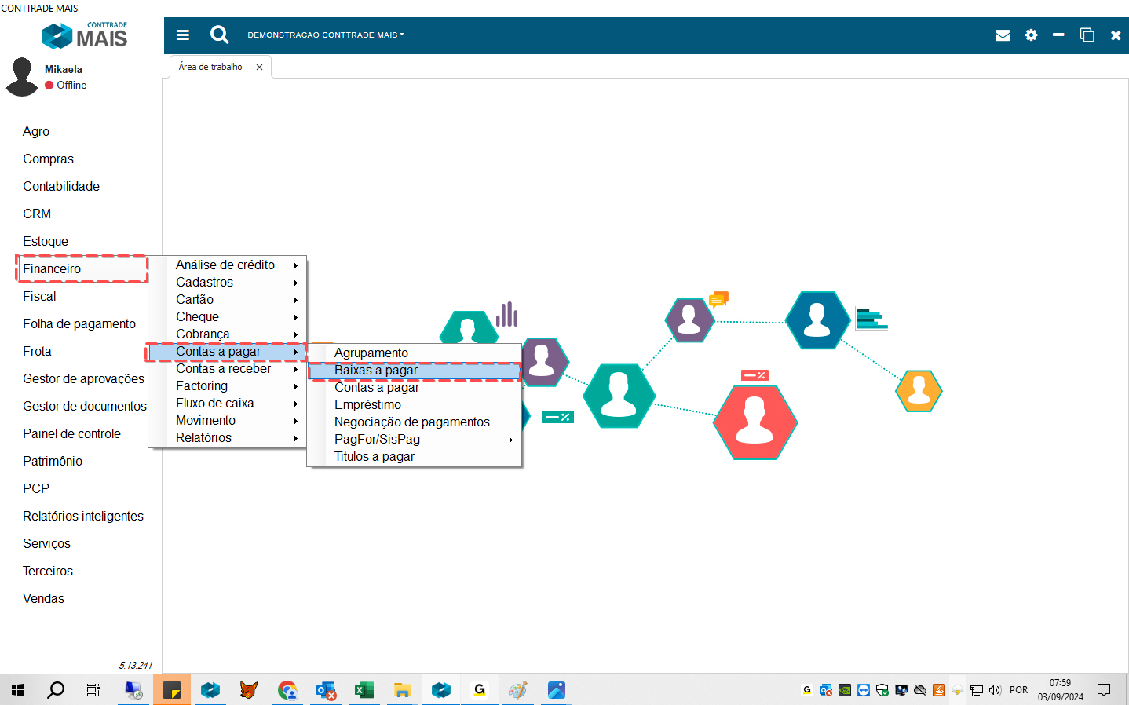1129x705 pixels.
Task: Open Excel from the taskbar
Action: (364, 690)
